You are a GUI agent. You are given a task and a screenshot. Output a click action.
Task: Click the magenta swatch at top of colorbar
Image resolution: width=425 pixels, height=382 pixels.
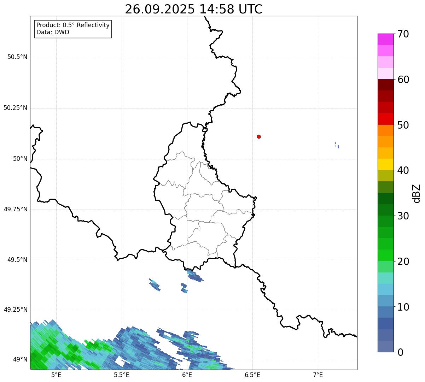pos(385,39)
